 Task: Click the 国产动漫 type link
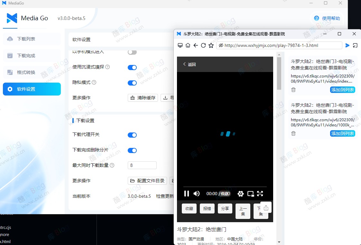tap(196, 239)
